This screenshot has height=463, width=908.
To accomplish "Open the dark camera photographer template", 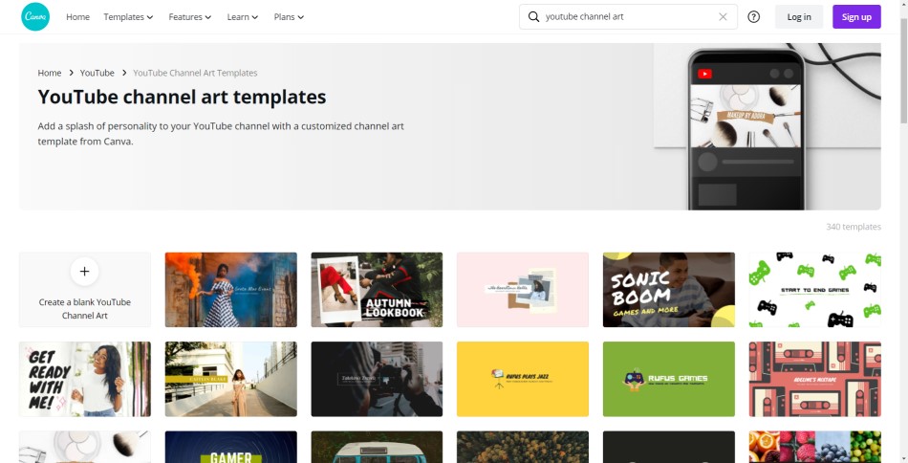I will click(377, 379).
